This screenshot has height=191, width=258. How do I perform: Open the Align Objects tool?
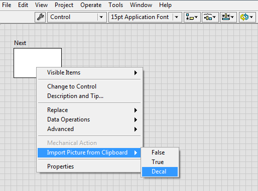click(x=192, y=17)
